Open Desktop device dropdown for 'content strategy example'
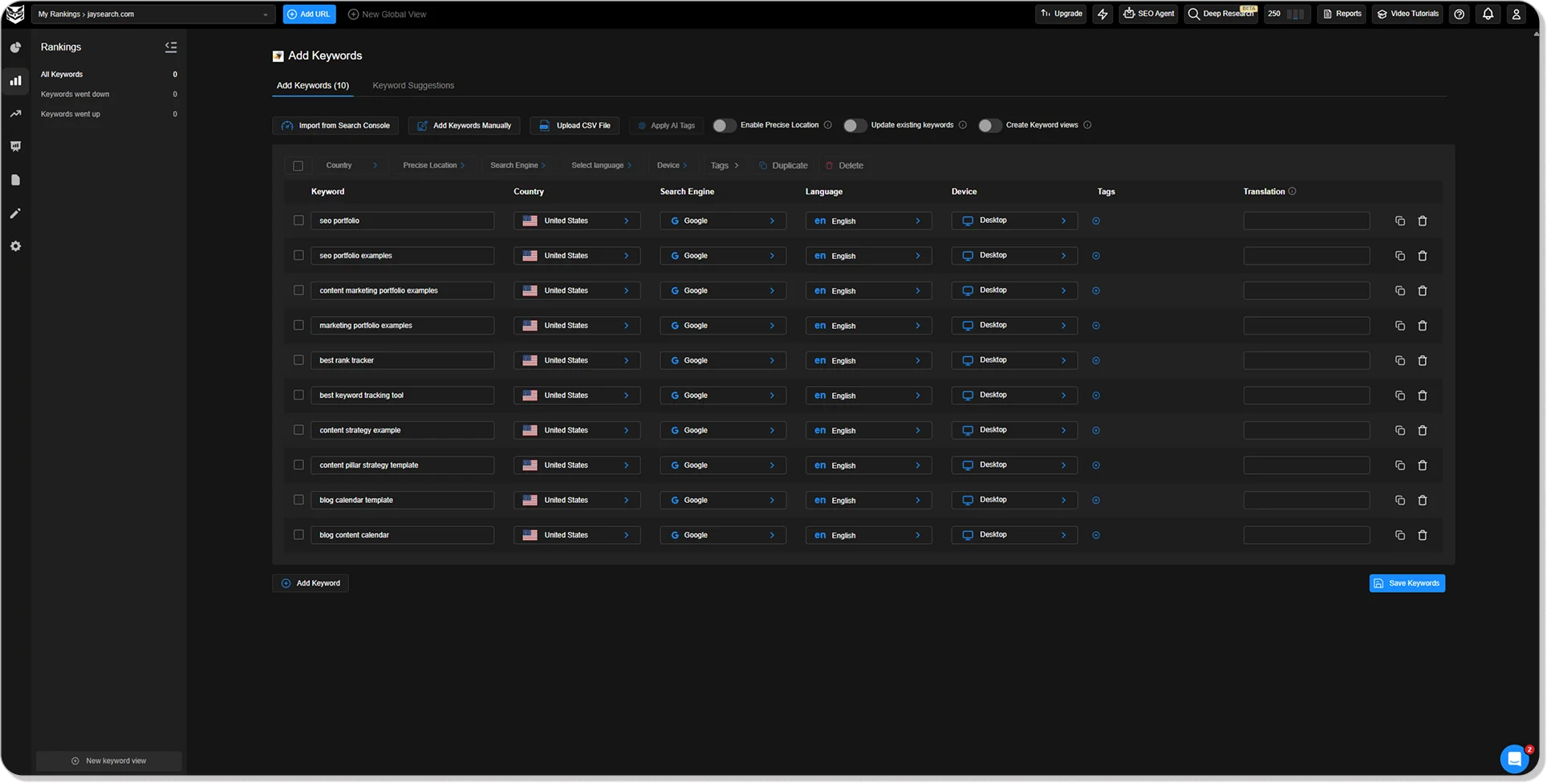 [1014, 430]
